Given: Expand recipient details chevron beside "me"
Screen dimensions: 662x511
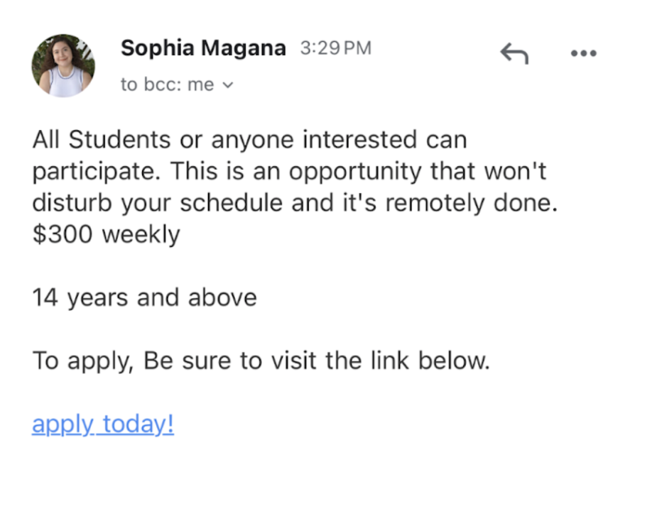Looking at the screenshot, I should [x=228, y=85].
